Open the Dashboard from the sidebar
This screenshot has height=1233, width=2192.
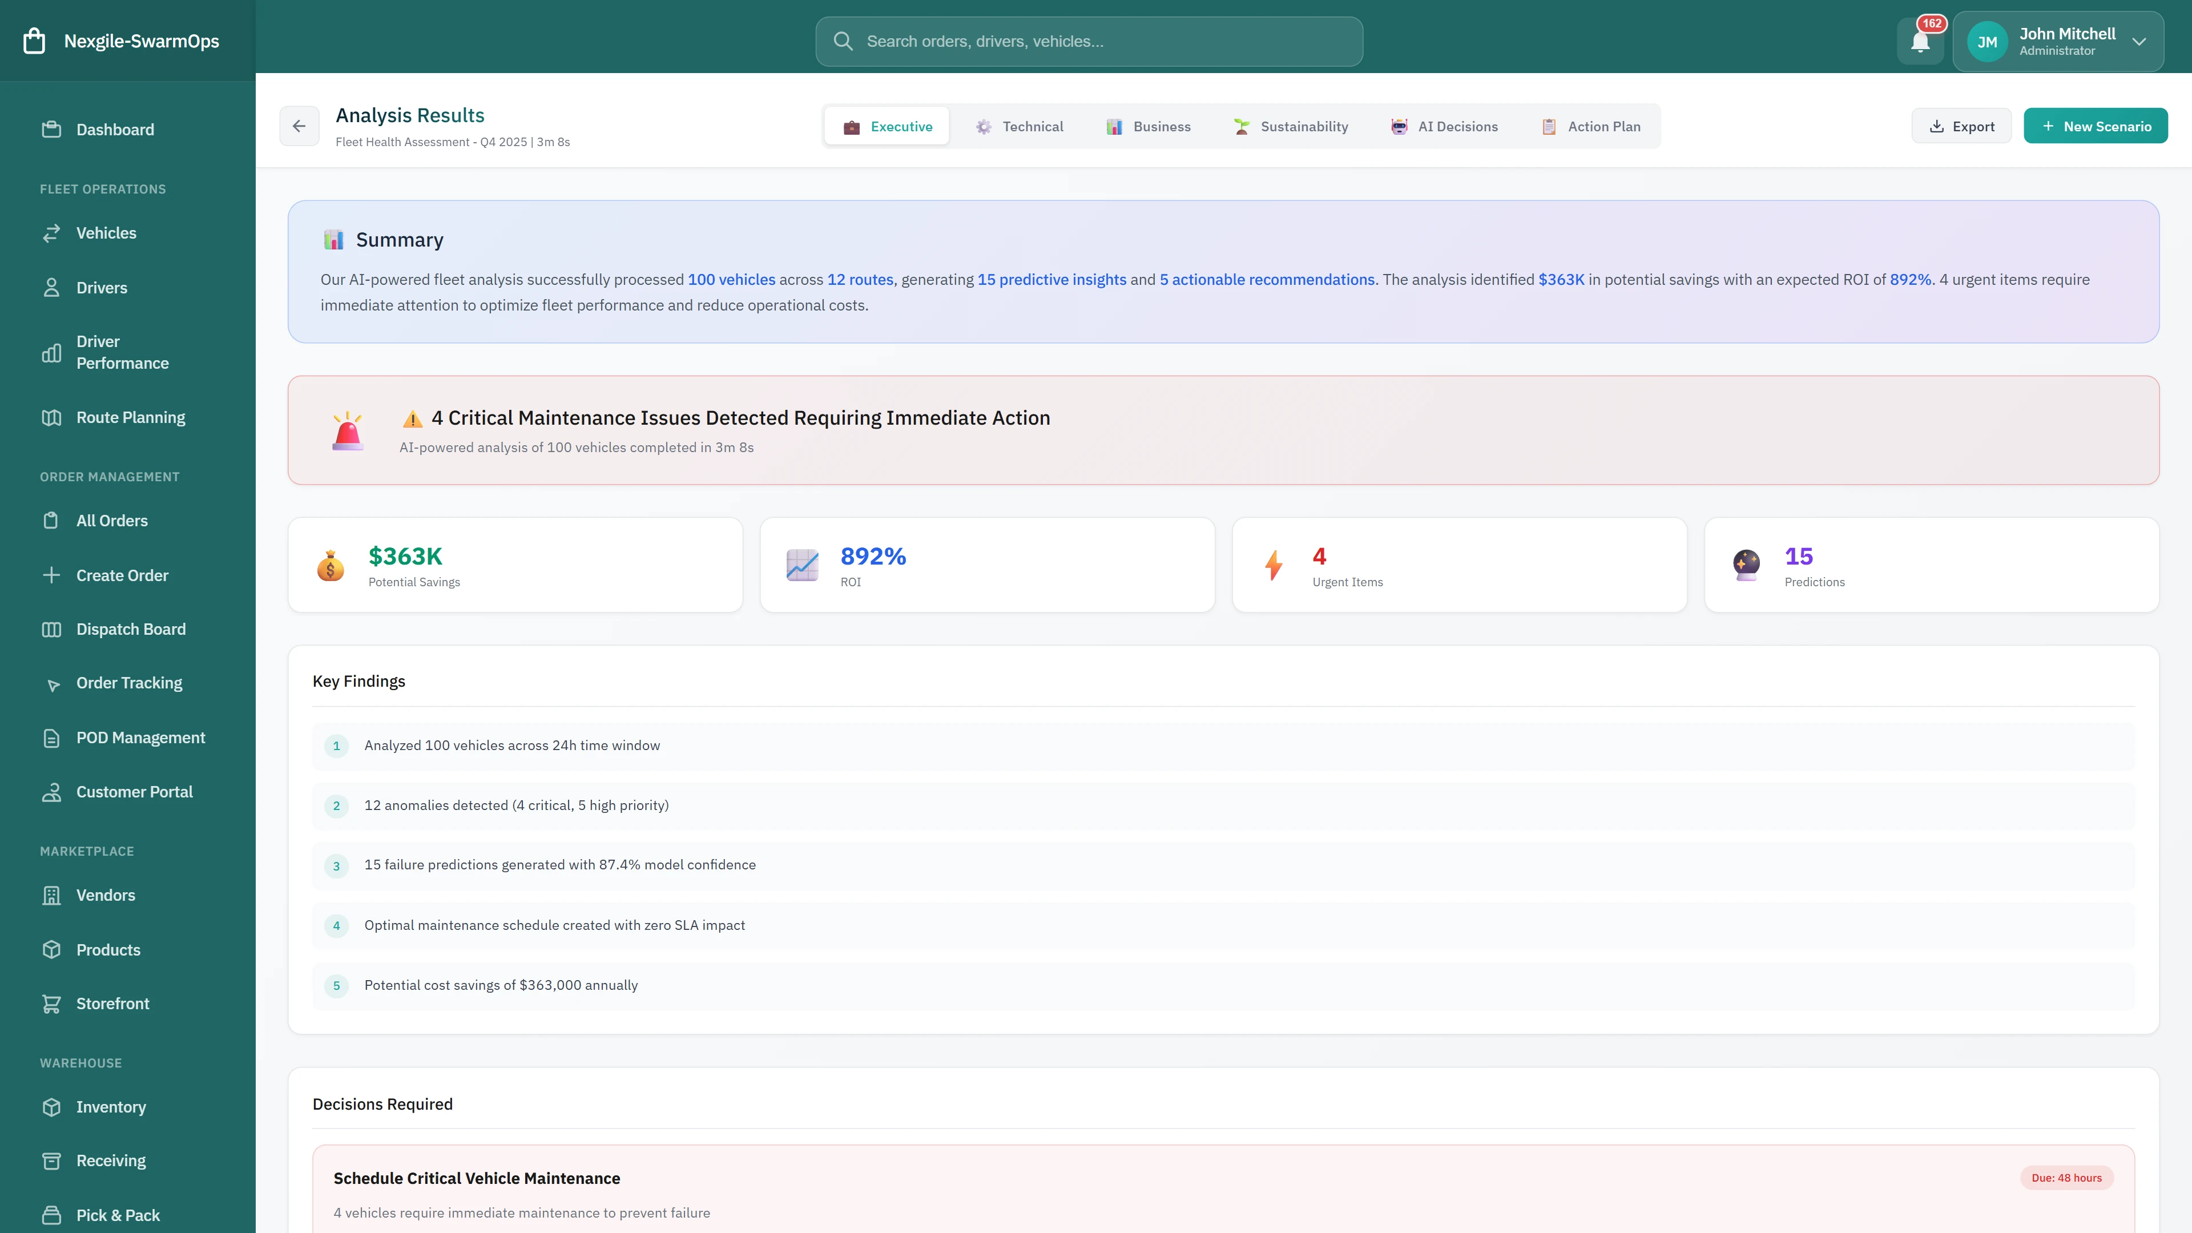(x=115, y=130)
